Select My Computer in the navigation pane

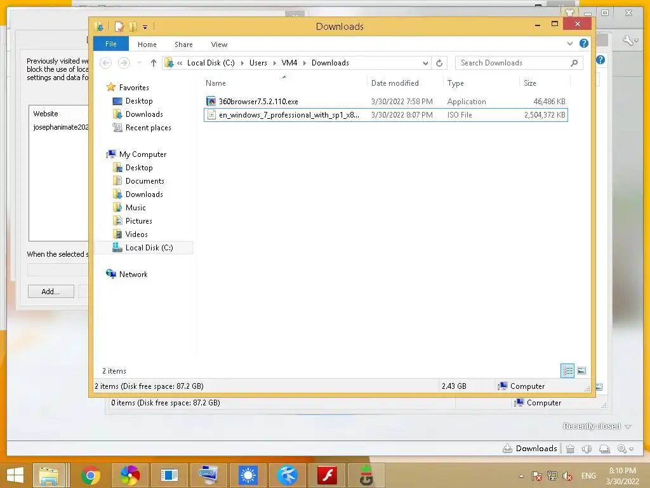tap(143, 154)
